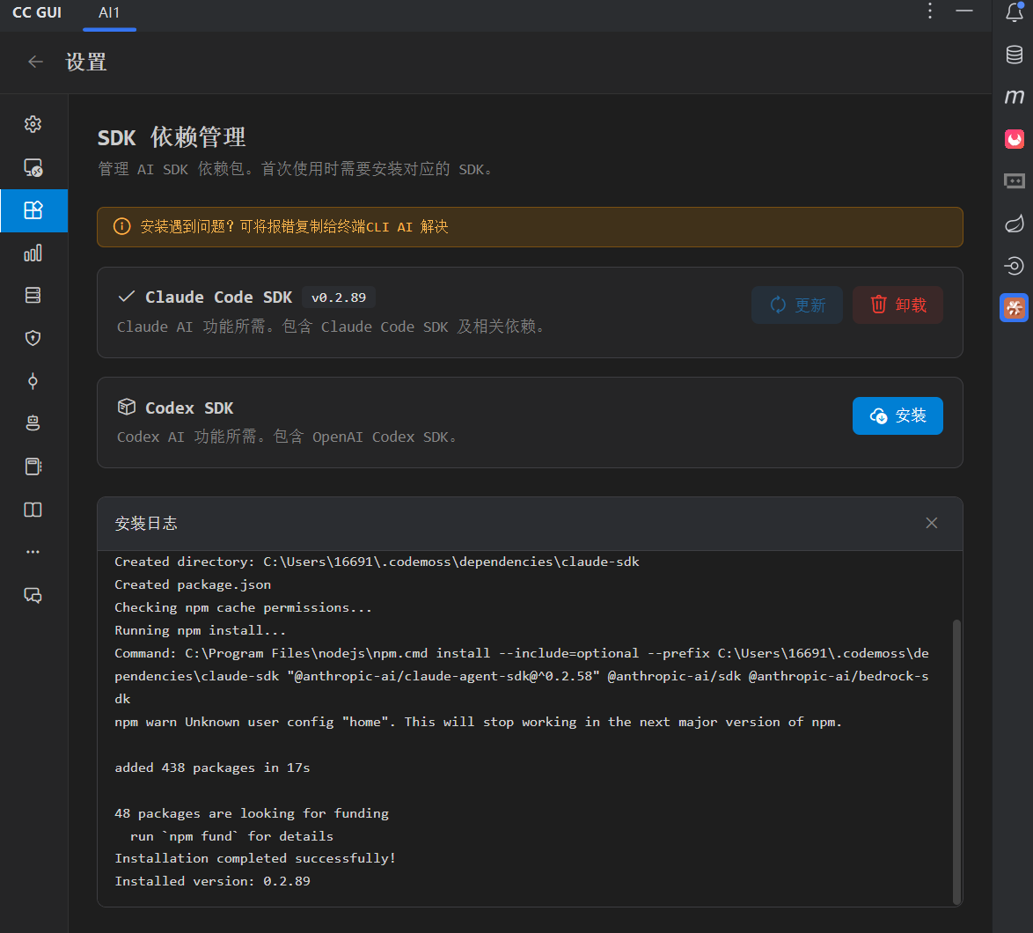
Task: Click the 安装日志 panel title
Action: [146, 524]
